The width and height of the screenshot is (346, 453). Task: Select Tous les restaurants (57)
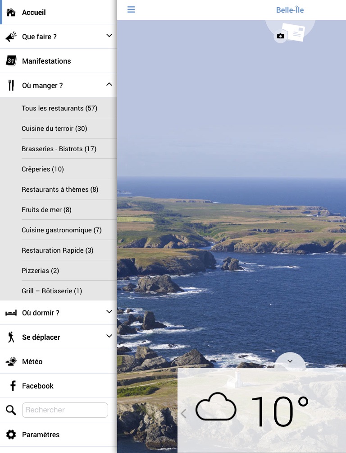click(x=59, y=108)
